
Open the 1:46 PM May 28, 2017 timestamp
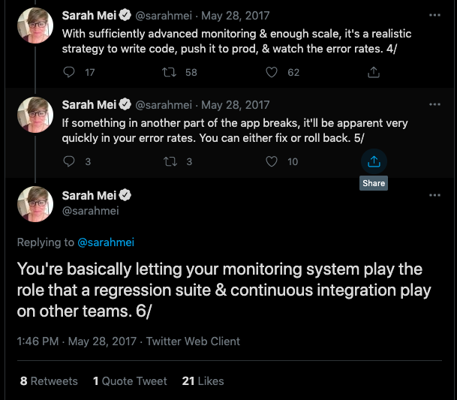click(77, 341)
